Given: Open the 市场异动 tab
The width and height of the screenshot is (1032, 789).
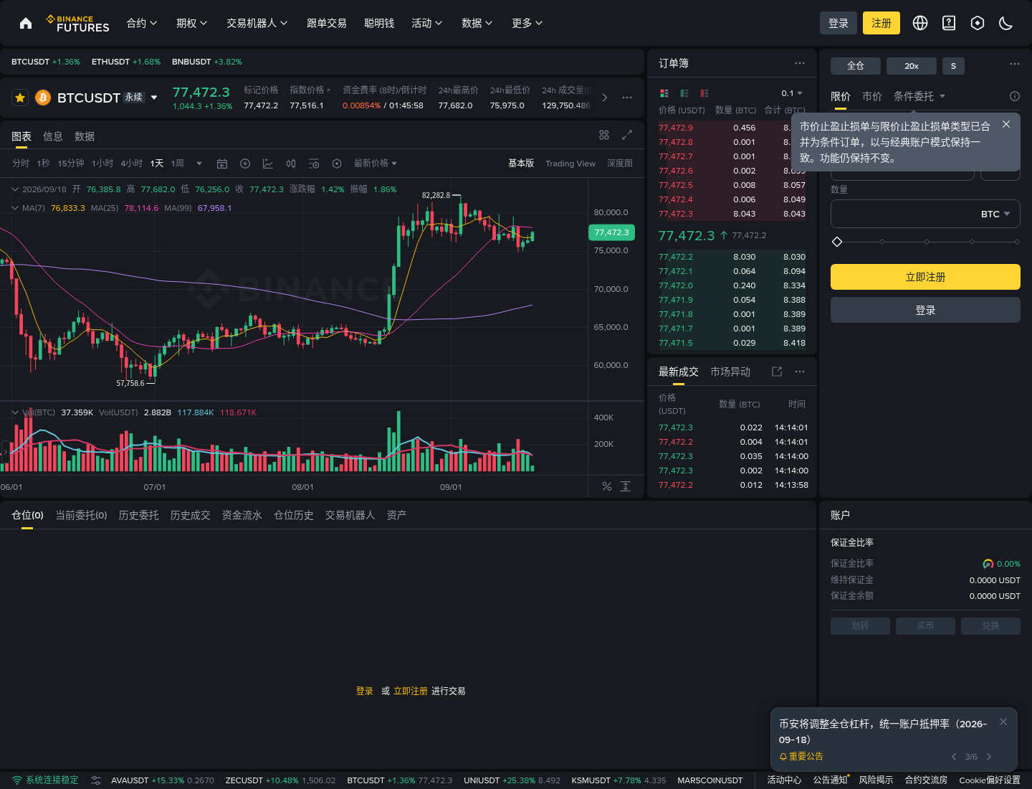Looking at the screenshot, I should 730,372.
